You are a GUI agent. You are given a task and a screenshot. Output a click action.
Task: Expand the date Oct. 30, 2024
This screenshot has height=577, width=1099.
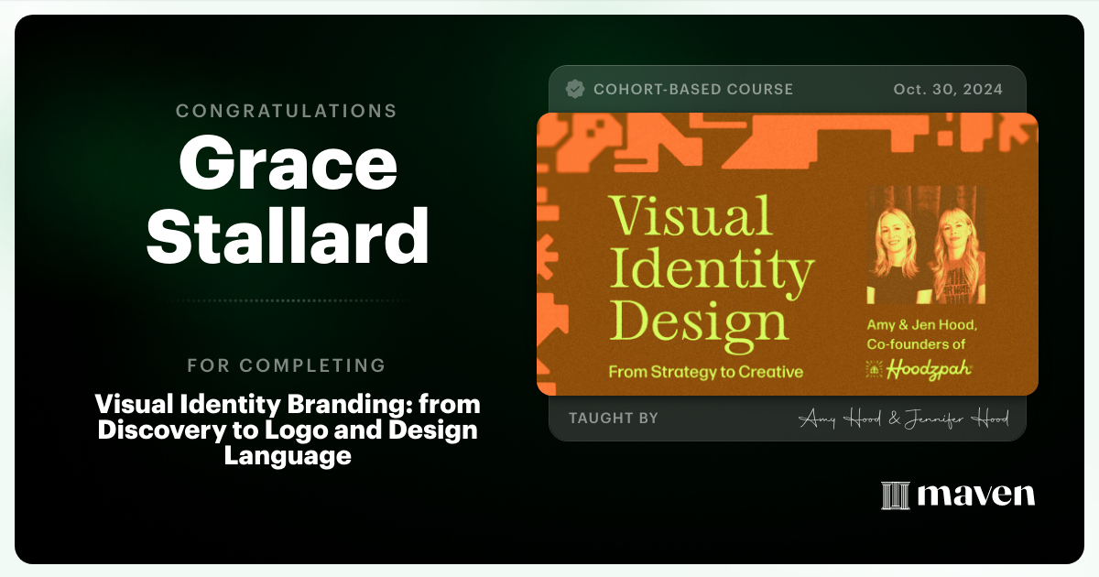947,89
